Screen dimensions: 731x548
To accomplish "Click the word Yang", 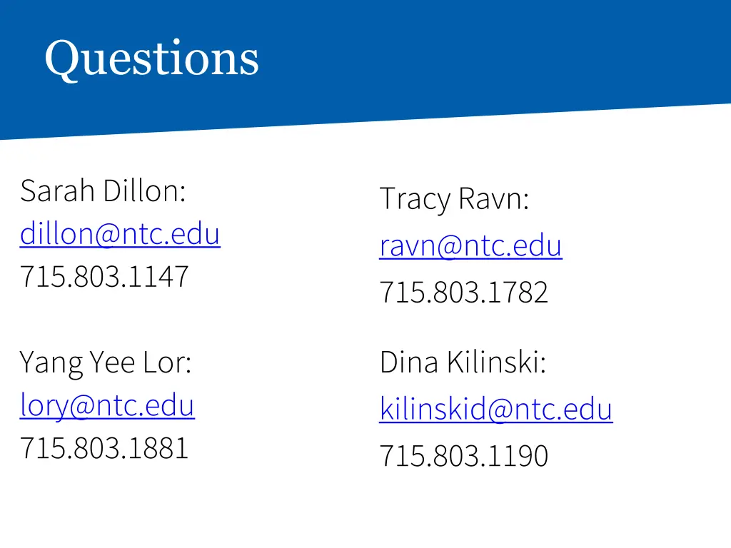I will (x=51, y=363).
